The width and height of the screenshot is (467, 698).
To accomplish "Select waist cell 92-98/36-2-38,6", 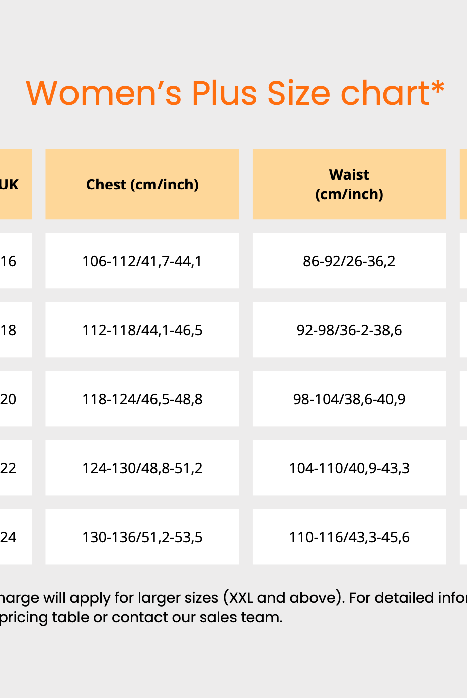I will click(349, 330).
